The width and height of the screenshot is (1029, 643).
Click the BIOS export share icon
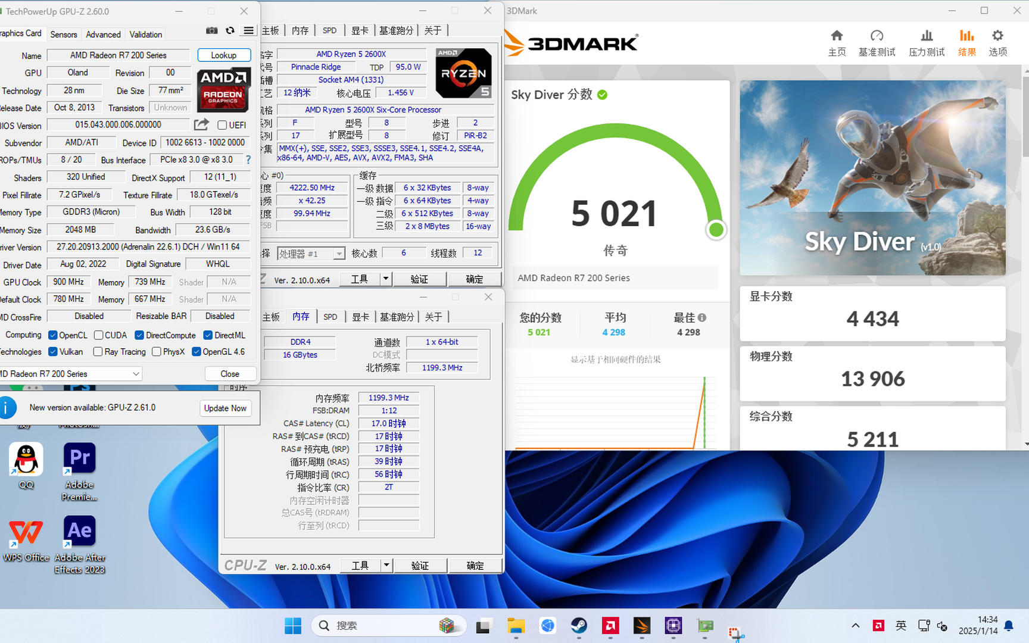(201, 124)
